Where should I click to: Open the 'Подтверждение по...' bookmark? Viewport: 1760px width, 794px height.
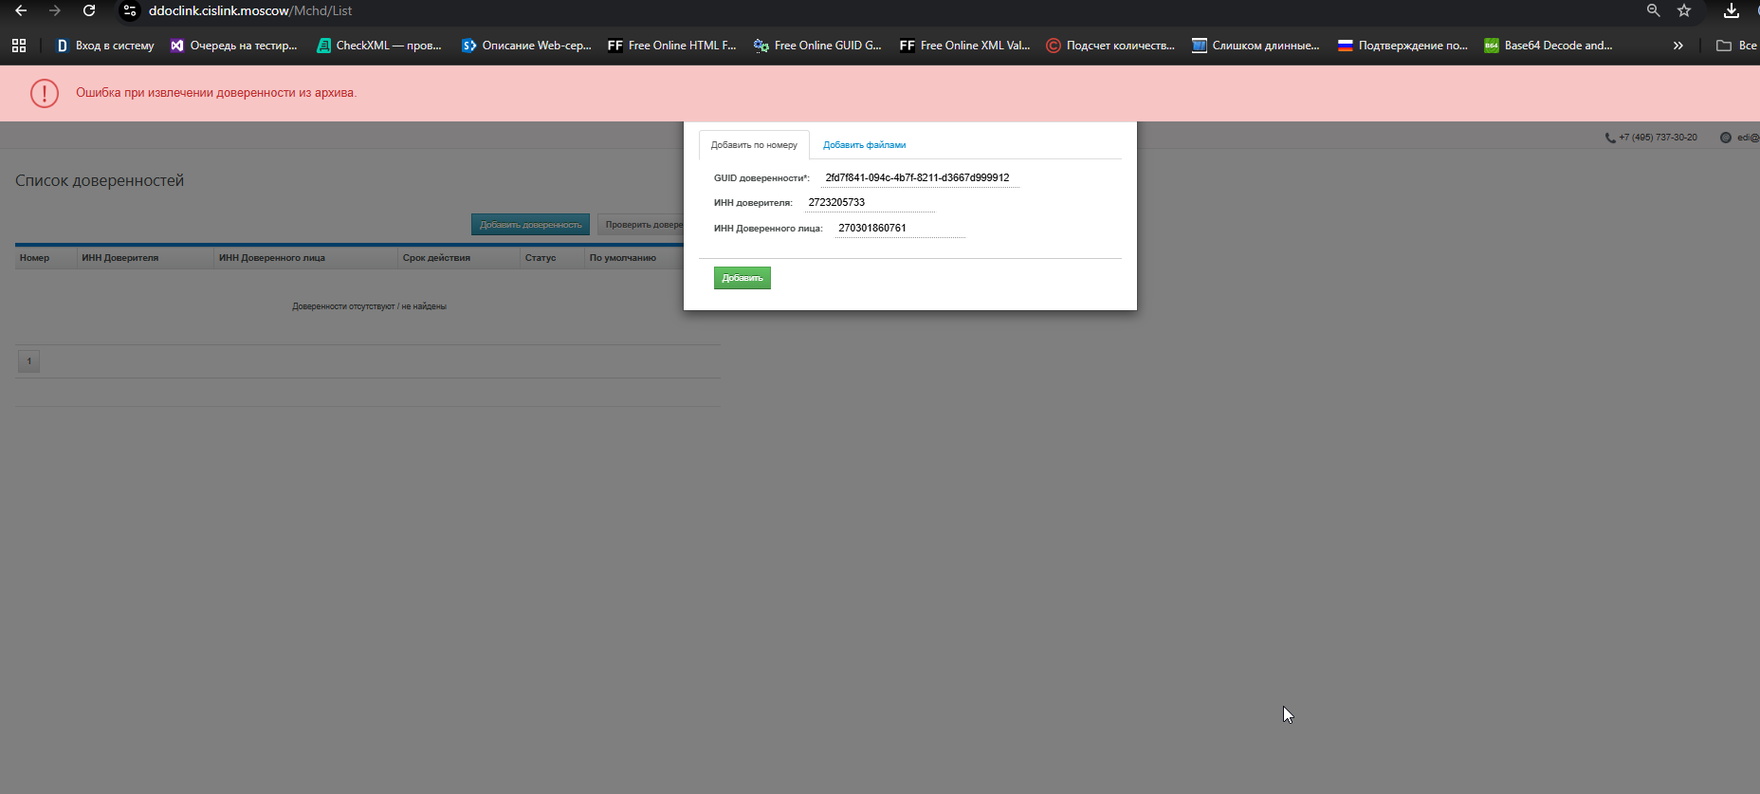point(1402,46)
